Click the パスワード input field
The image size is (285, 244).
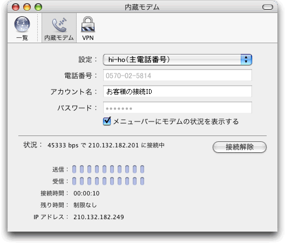point(178,107)
